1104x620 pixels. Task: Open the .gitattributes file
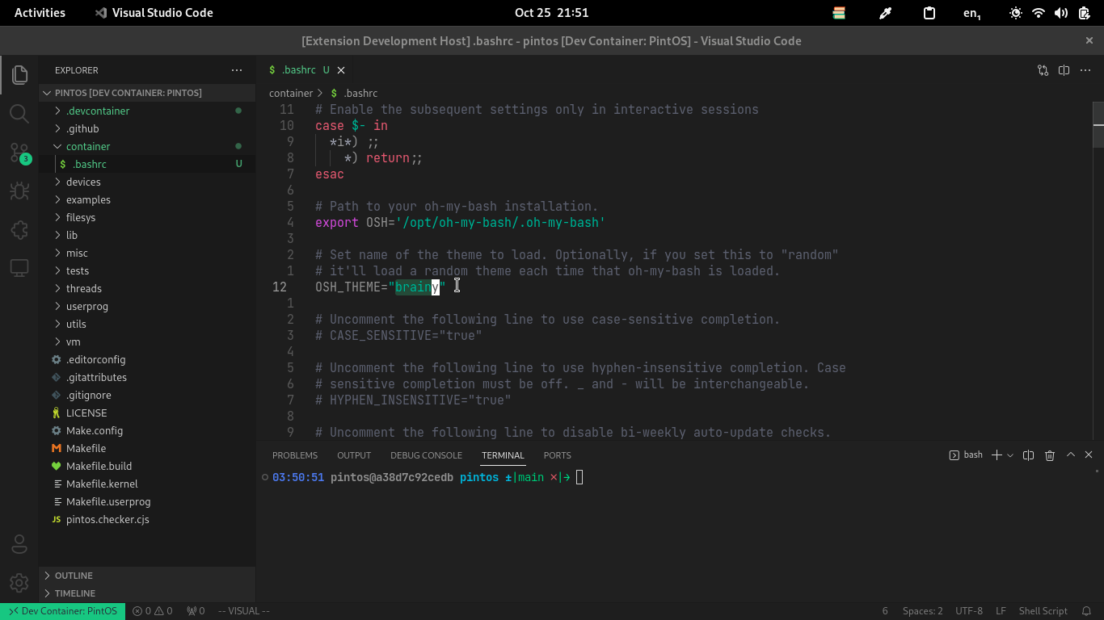(x=147, y=377)
